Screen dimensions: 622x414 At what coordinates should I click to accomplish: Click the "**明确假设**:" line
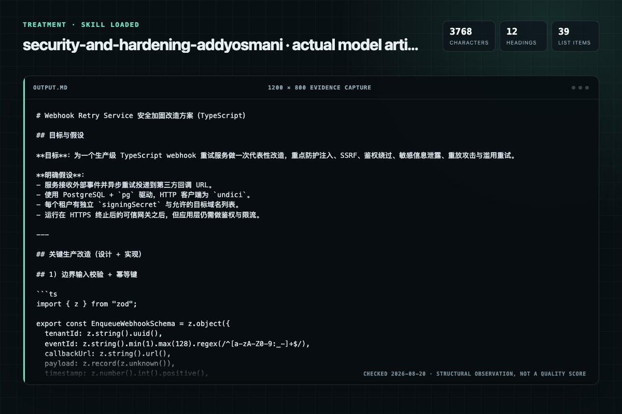pos(60,175)
